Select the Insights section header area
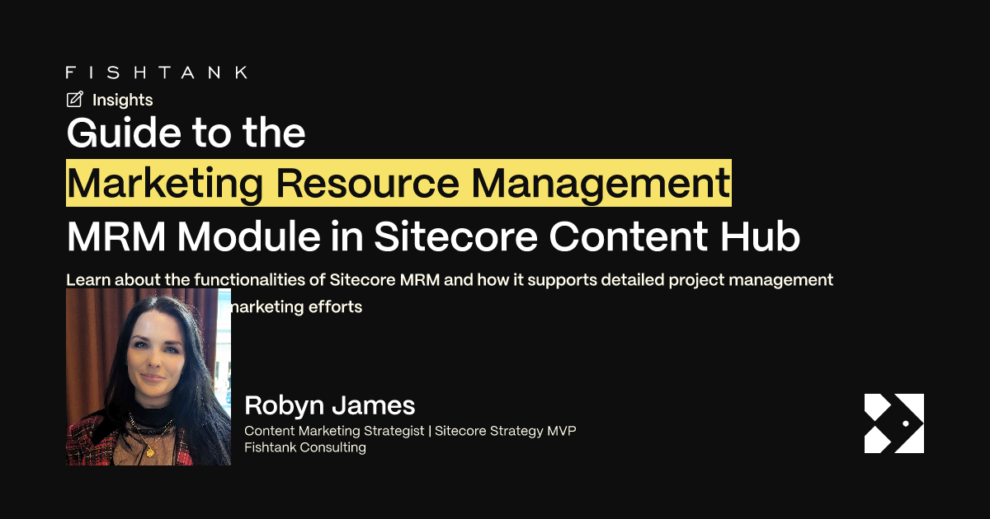This screenshot has height=519, width=990. [110, 100]
